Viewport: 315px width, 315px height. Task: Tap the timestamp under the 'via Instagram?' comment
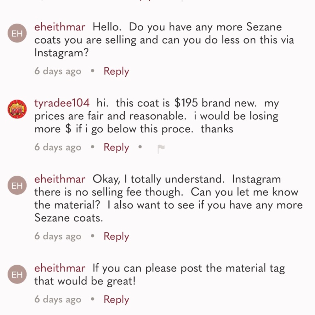coord(58,72)
